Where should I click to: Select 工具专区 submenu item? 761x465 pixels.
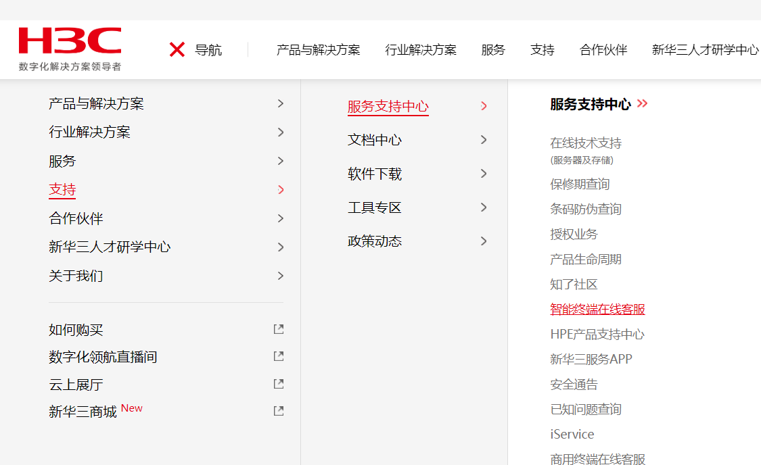pos(375,207)
